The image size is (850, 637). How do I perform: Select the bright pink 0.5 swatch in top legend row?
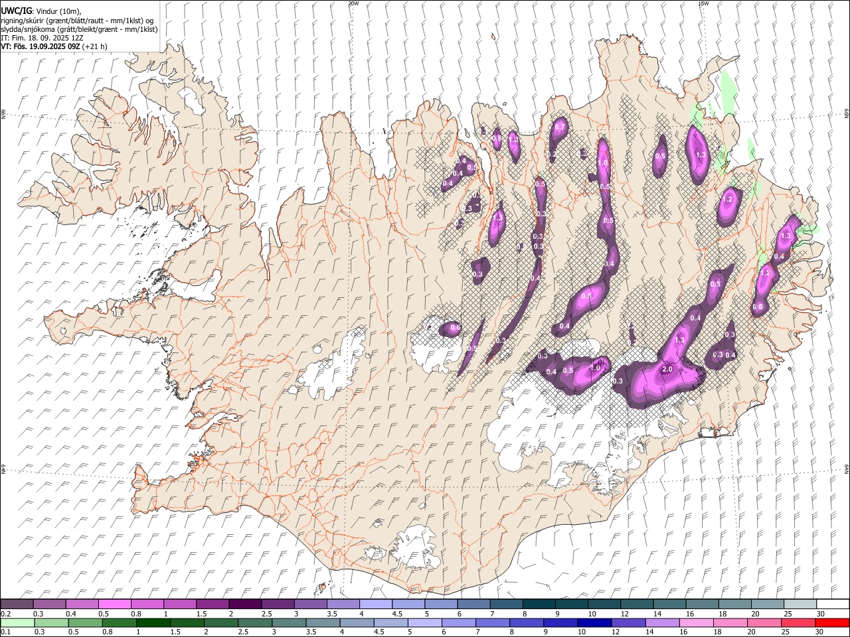tap(115, 604)
